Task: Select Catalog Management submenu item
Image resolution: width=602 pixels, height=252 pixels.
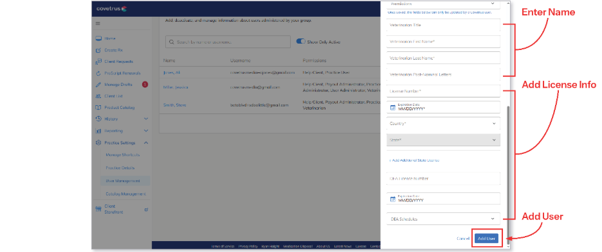Action: 125,194
